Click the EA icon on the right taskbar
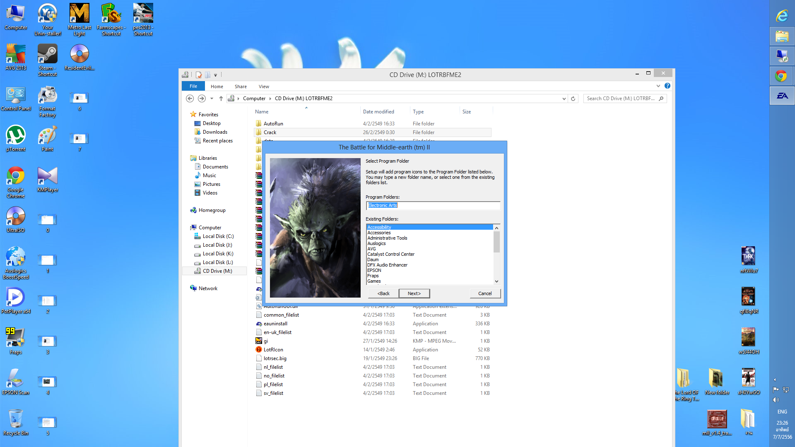 [x=782, y=96]
